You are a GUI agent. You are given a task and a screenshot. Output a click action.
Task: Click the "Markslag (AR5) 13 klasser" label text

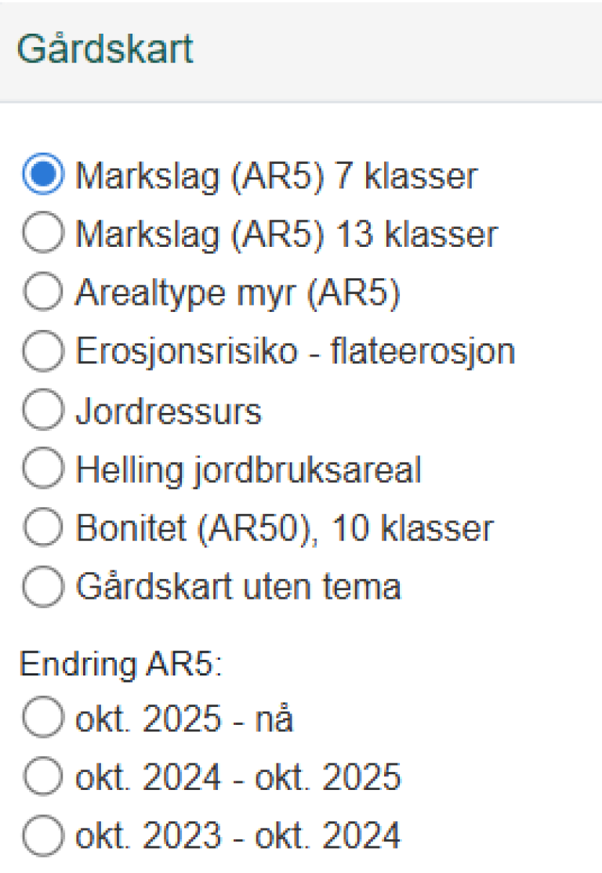pos(286,234)
